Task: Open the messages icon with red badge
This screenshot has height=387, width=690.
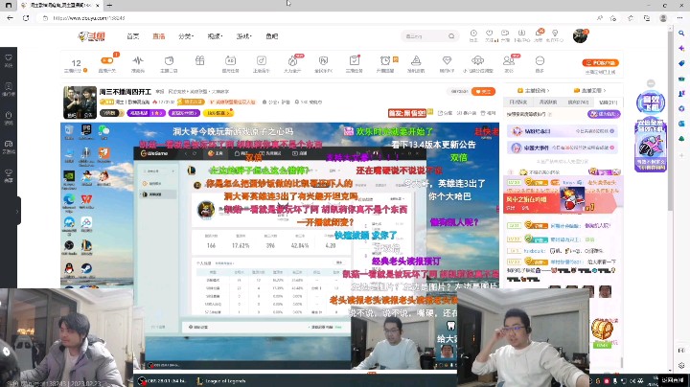Action: pos(539,34)
